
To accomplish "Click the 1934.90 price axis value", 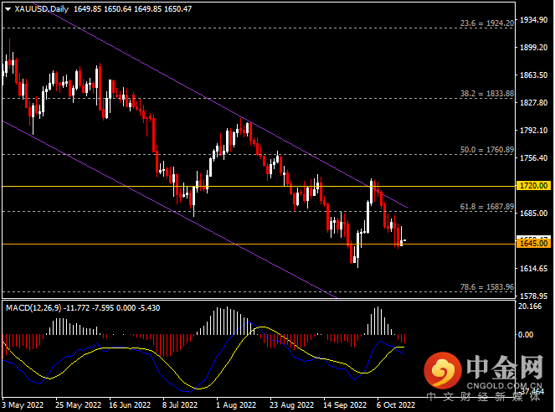I will coord(533,20).
